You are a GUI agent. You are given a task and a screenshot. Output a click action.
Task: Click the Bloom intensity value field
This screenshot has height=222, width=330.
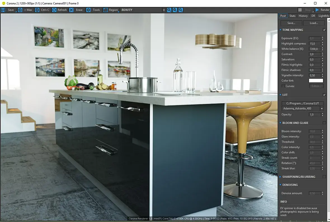point(315,131)
